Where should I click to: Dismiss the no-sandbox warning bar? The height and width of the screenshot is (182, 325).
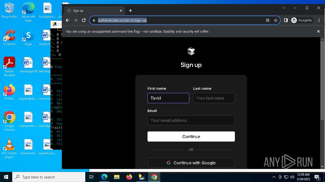(318, 31)
